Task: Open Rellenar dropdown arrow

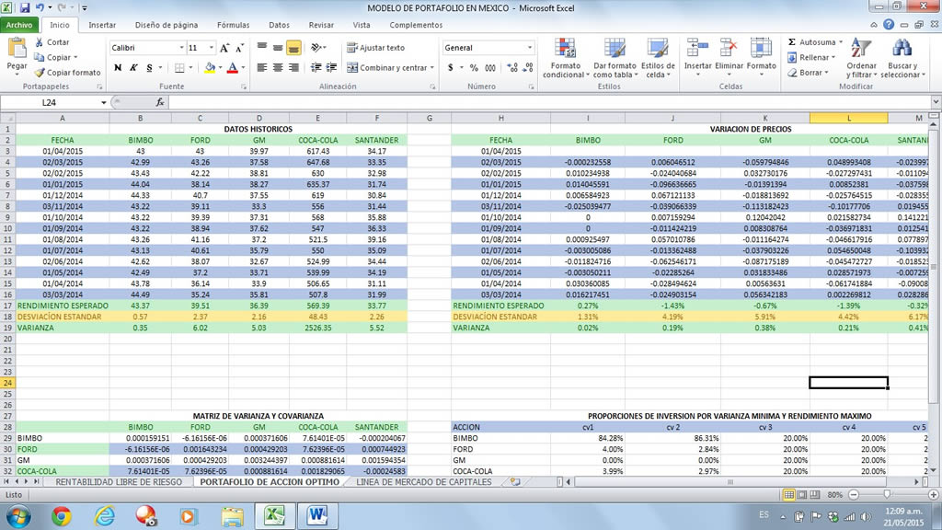Action: pos(833,57)
